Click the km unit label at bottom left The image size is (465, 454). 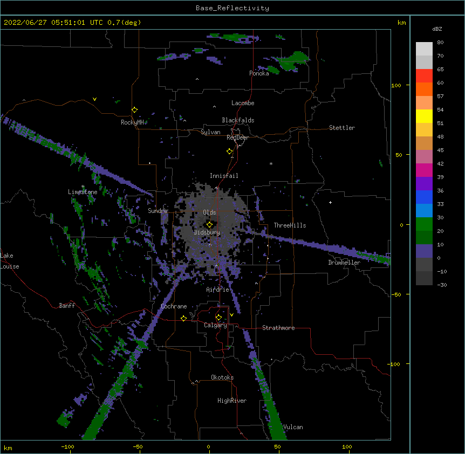pyautogui.click(x=8, y=448)
